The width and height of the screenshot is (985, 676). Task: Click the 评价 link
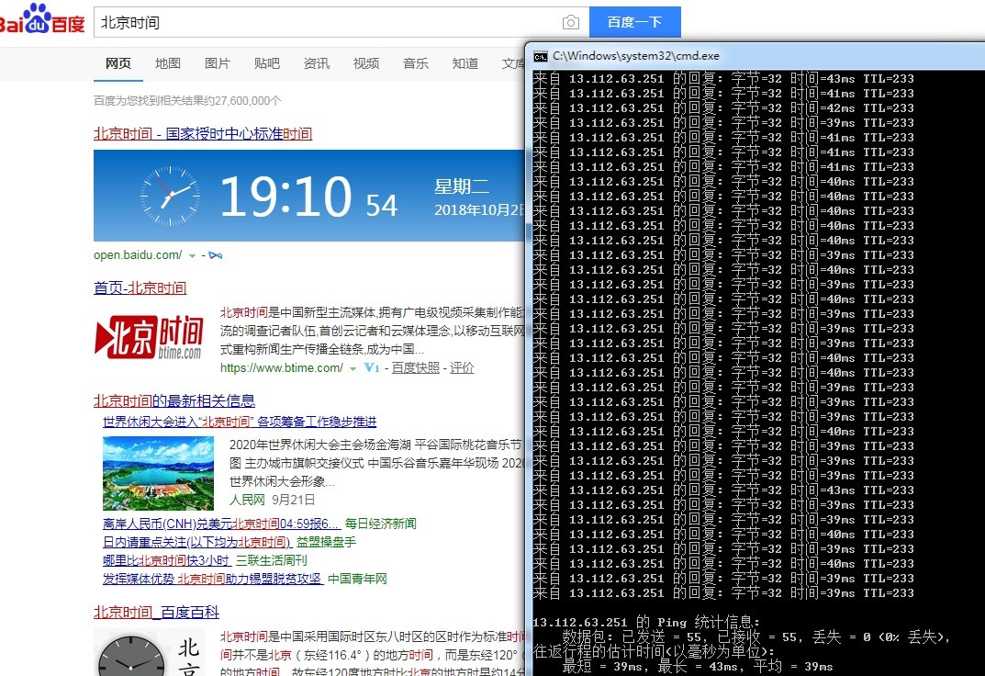click(x=463, y=367)
